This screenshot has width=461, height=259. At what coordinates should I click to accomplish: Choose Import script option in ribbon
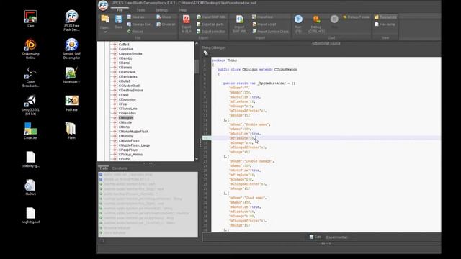264,24
